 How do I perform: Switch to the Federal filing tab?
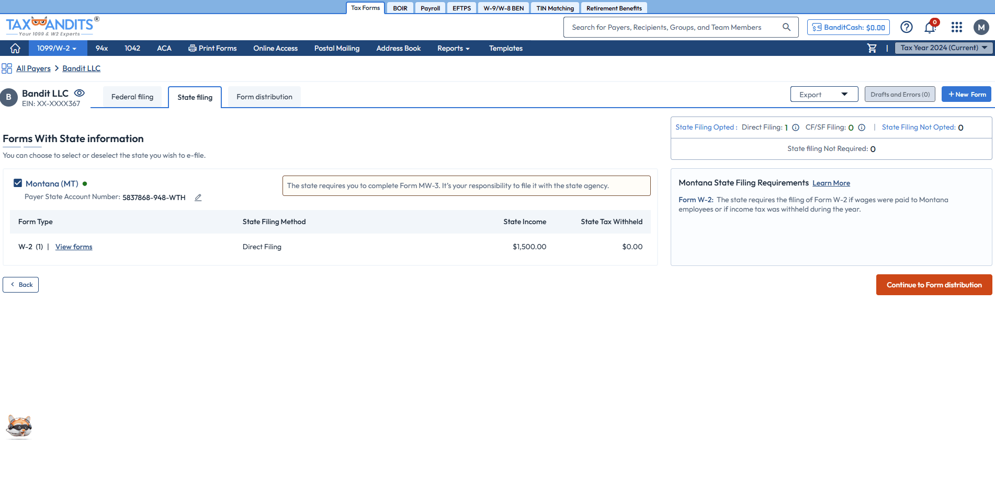click(x=132, y=97)
